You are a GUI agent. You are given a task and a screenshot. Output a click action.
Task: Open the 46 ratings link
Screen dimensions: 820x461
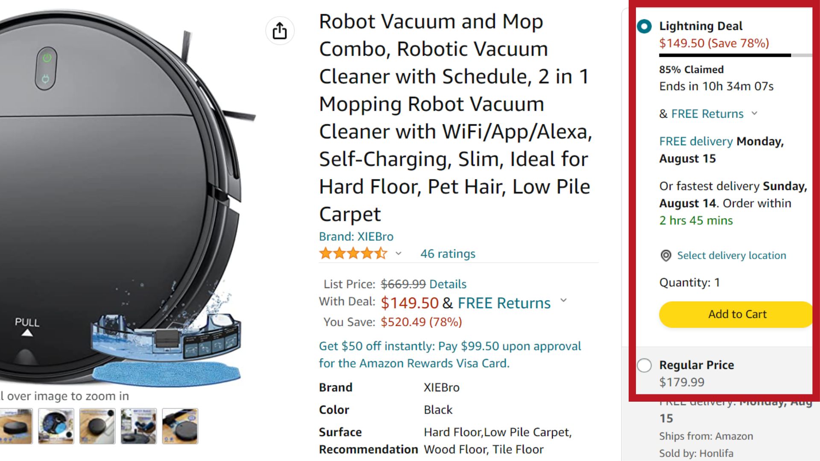[448, 254]
